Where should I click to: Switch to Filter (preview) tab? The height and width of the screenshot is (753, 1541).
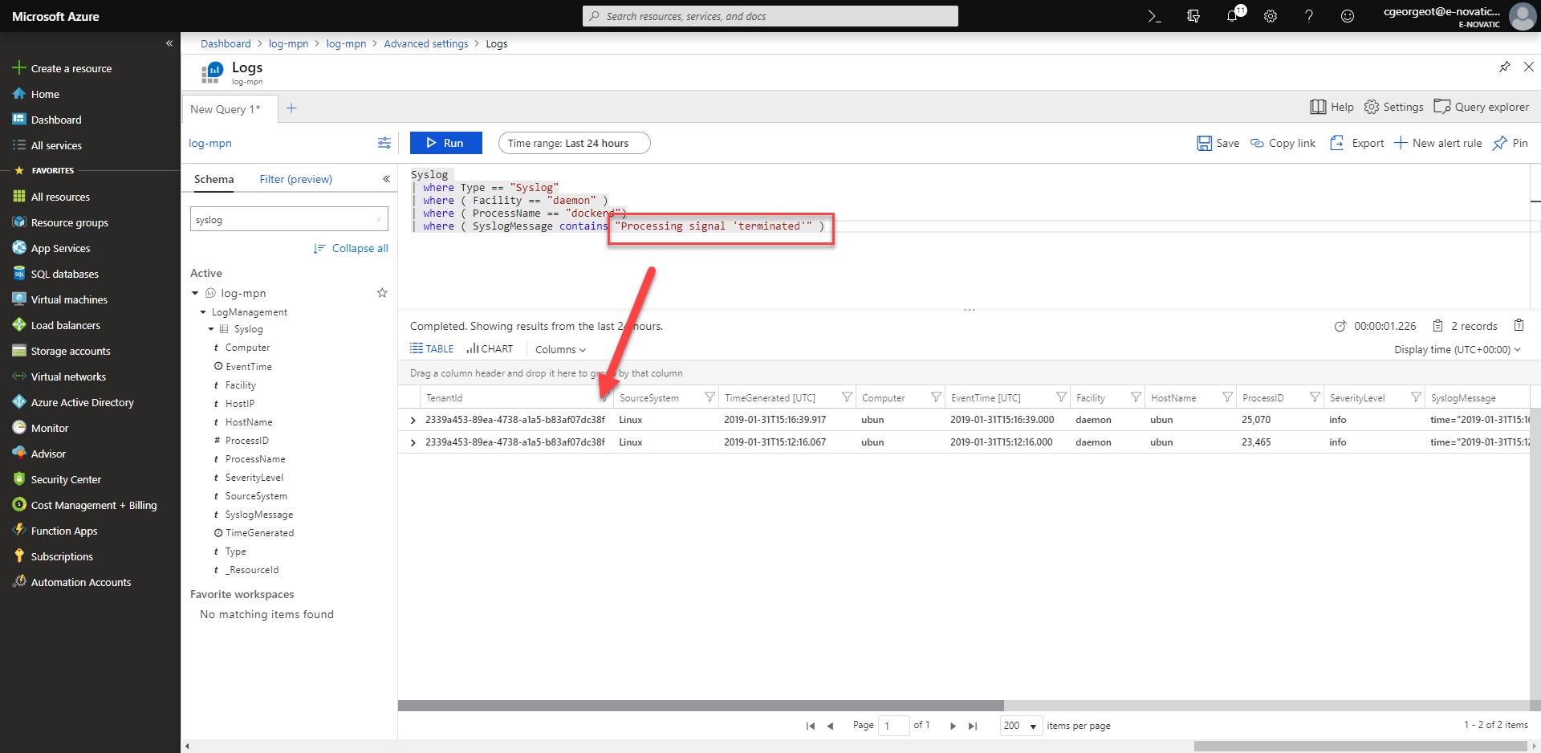point(295,179)
